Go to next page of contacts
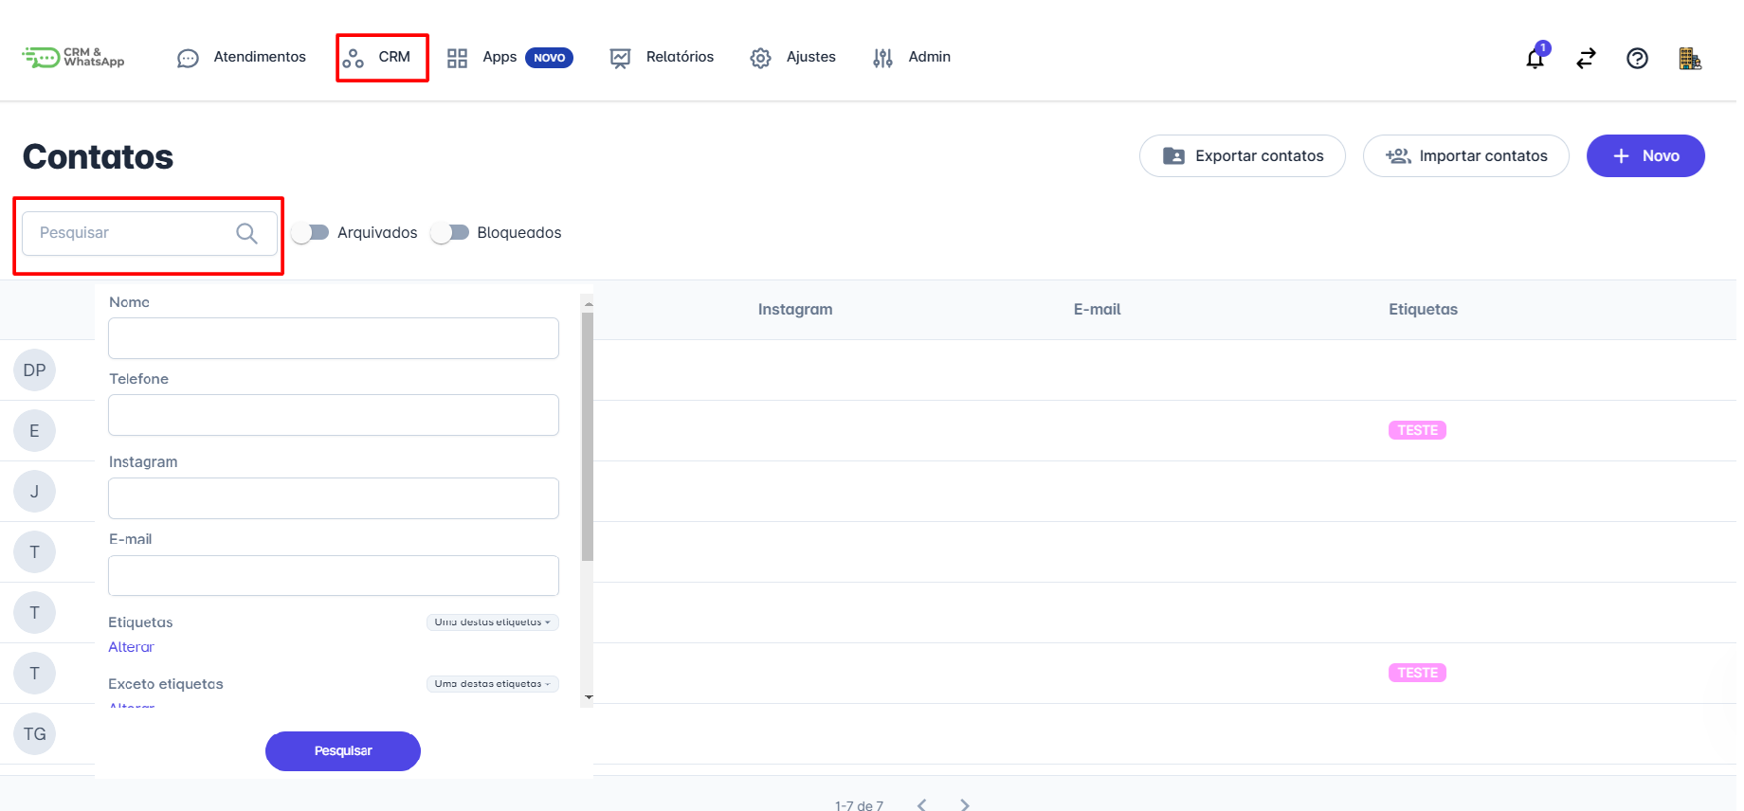 click(x=965, y=804)
